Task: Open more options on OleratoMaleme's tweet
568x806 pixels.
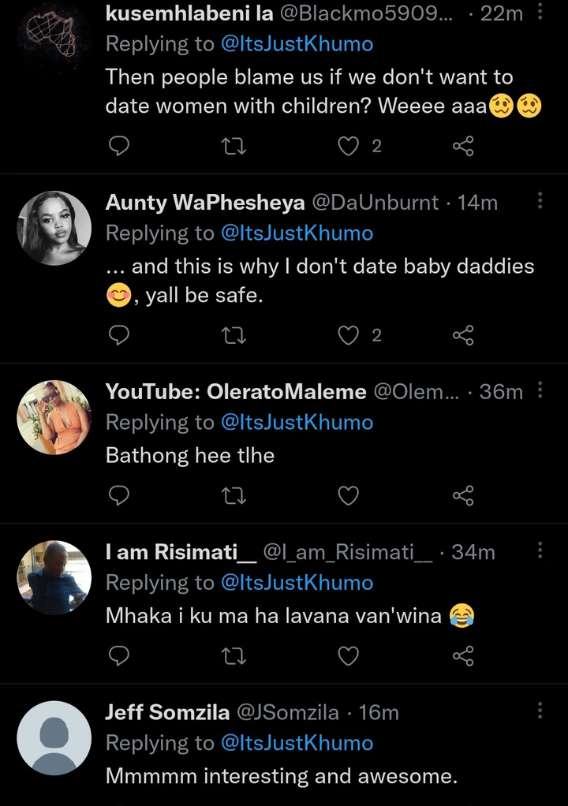Action: pyautogui.click(x=540, y=390)
